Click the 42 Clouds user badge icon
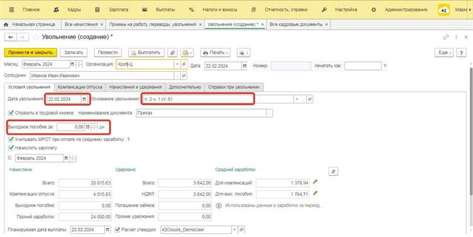473x237 pixels. coord(444,10)
